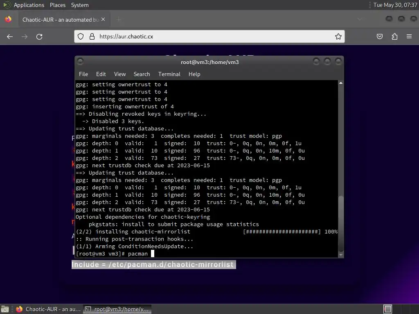Image resolution: width=419 pixels, height=314 pixels.
Task: Click terminal title root@vm3:/home/vm3
Action: coord(210,62)
